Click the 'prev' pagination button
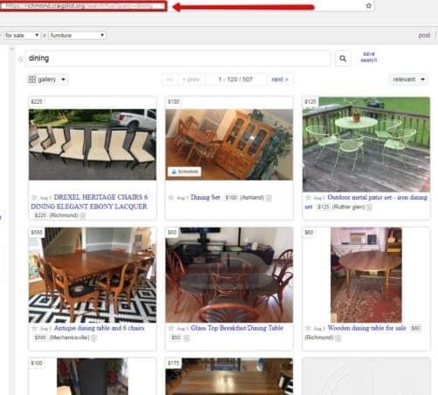 [x=191, y=79]
